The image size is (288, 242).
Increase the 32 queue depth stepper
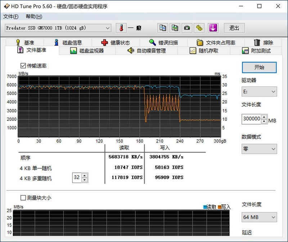click(84, 176)
